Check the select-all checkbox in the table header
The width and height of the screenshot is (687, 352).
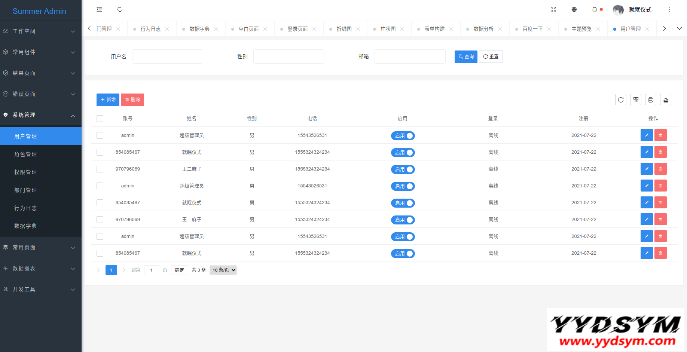coord(100,119)
